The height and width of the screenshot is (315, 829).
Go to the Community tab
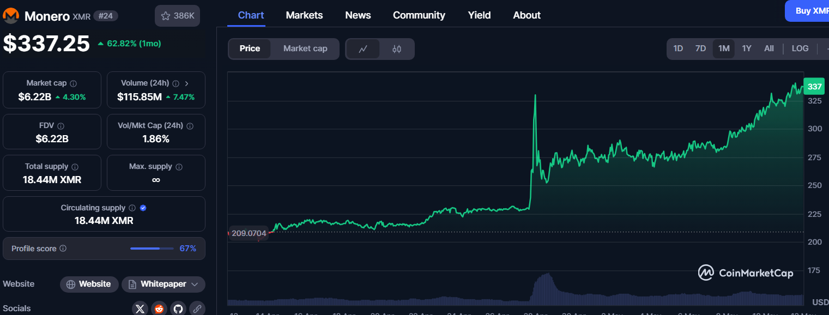coord(419,15)
